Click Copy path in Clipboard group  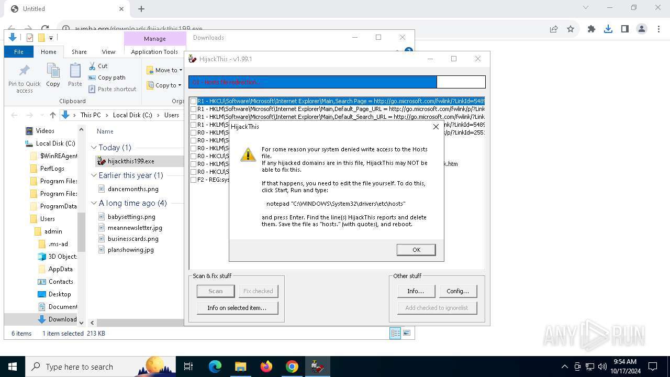[107, 77]
